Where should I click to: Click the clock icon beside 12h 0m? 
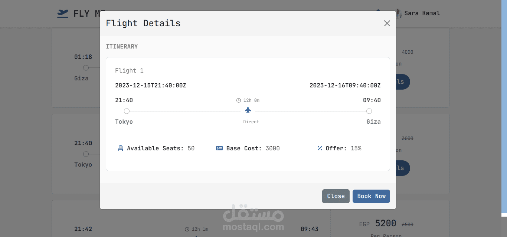239,100
